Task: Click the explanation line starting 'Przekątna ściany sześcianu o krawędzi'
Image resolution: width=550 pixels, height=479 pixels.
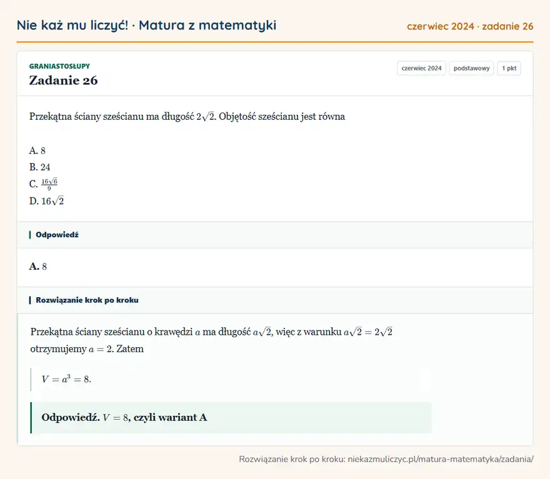Action: (x=211, y=332)
